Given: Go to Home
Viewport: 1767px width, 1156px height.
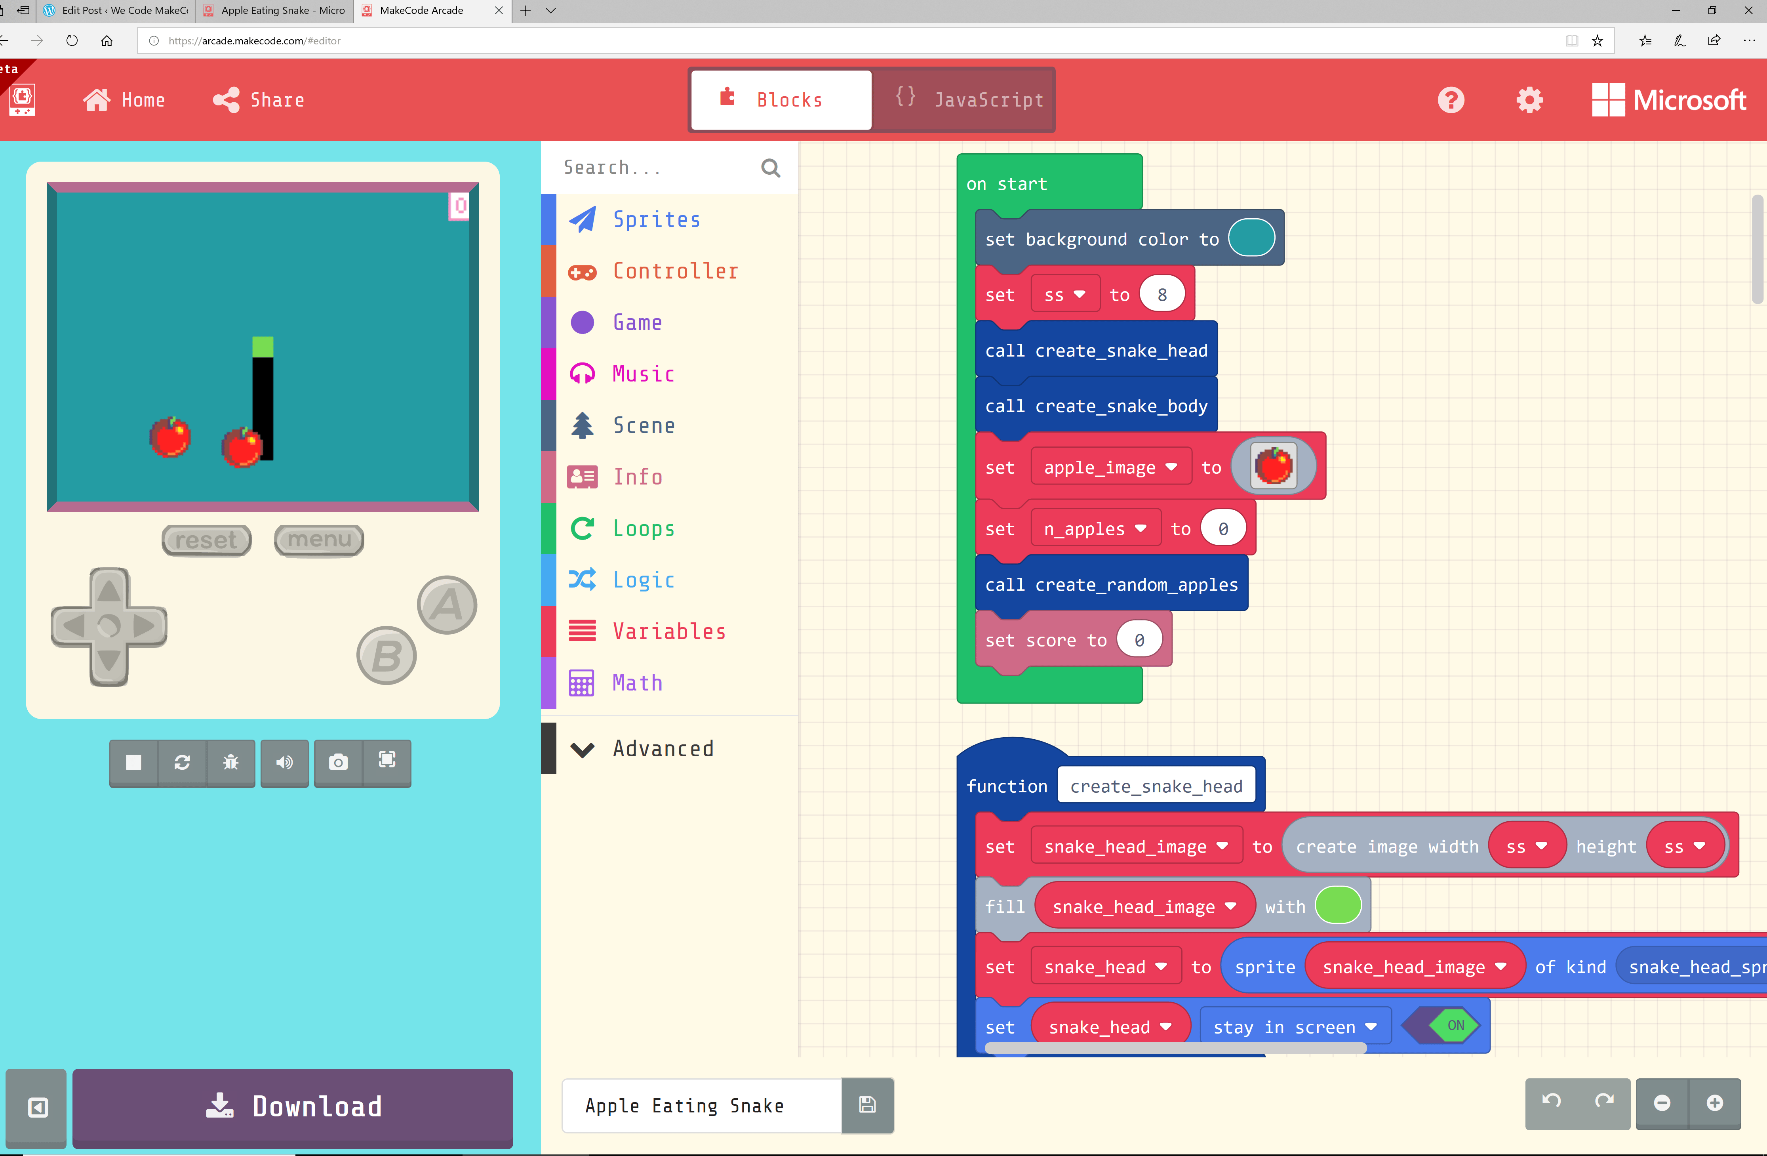Looking at the screenshot, I should point(124,100).
